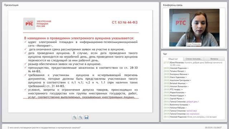Viewport: 229px width, 129px height.
Task: Select Сергей Мухин chat message
Action: 174,99
